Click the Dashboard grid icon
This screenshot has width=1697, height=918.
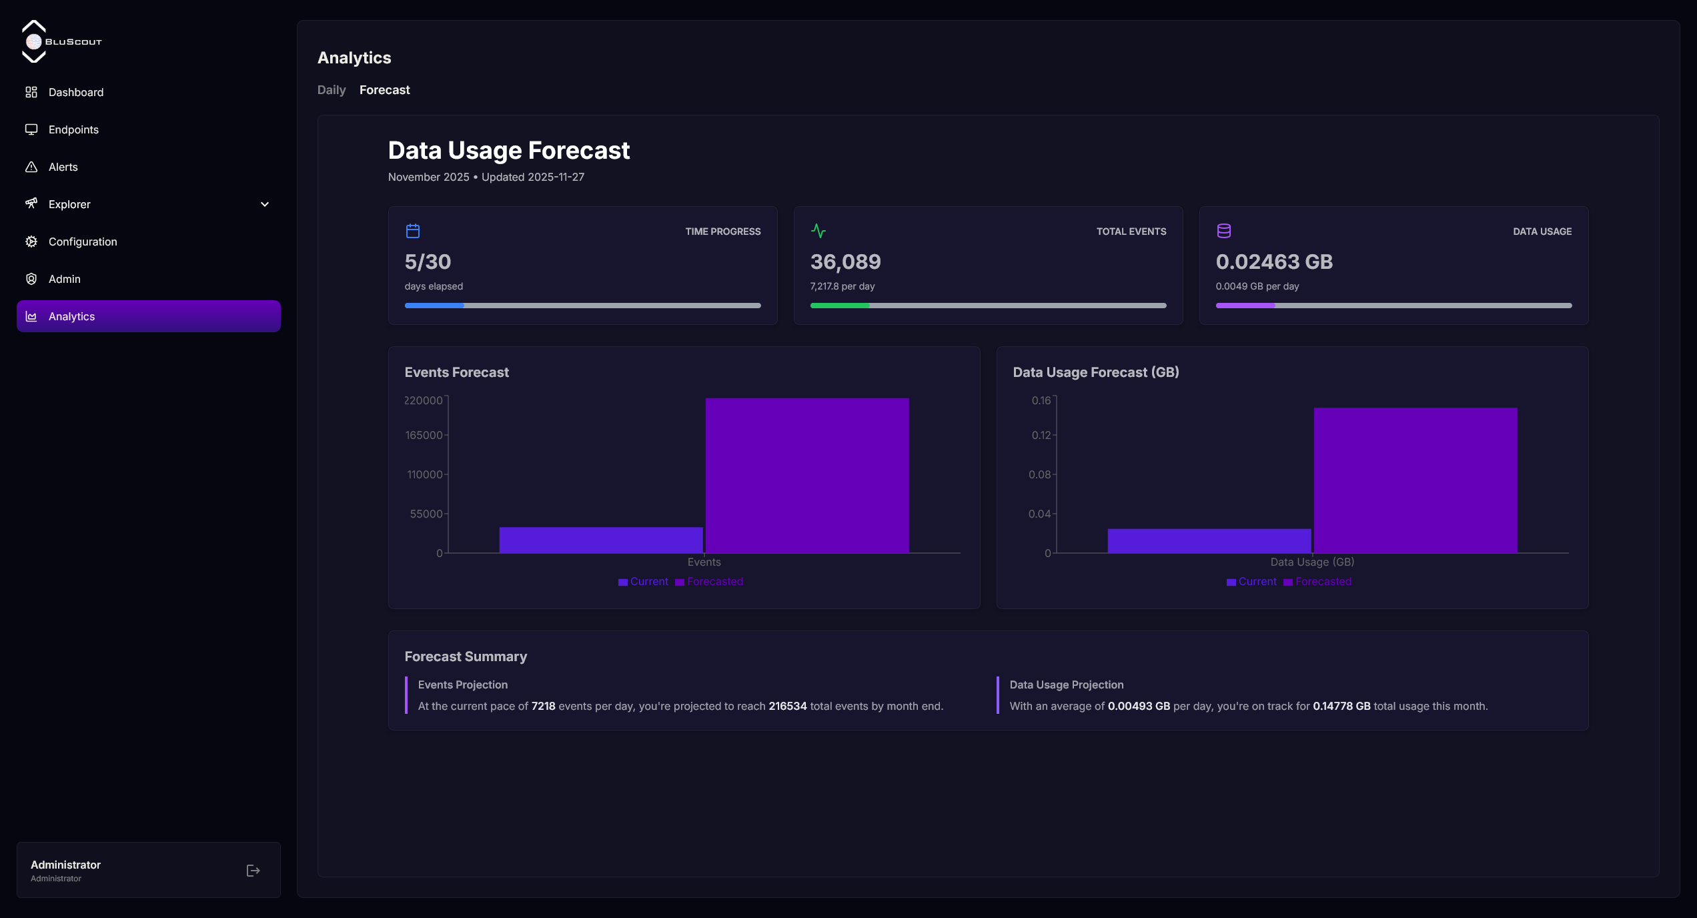click(31, 92)
